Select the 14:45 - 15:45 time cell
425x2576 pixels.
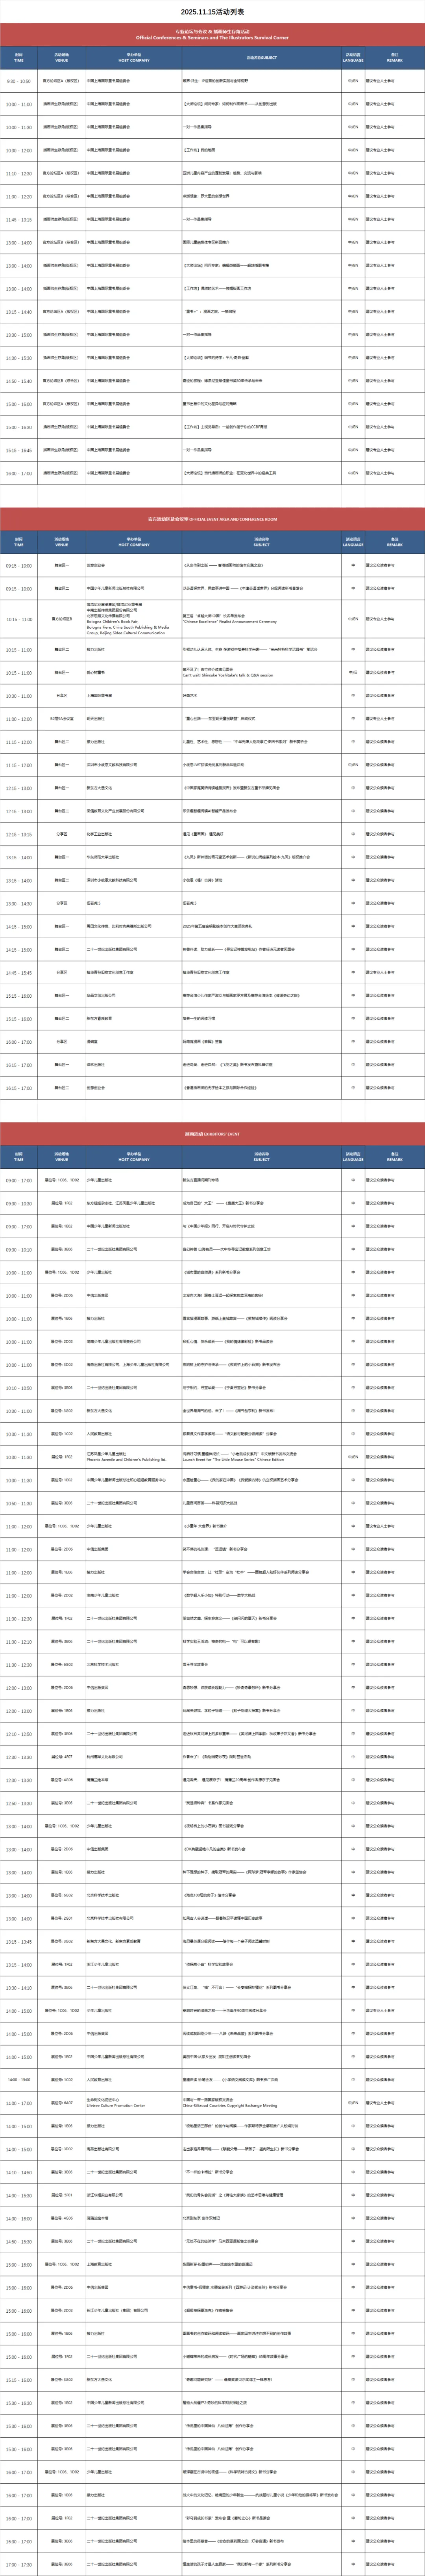coord(19,972)
